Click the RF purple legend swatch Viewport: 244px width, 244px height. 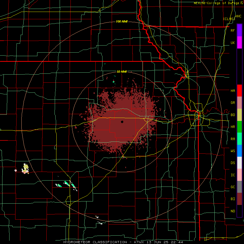(239, 30)
